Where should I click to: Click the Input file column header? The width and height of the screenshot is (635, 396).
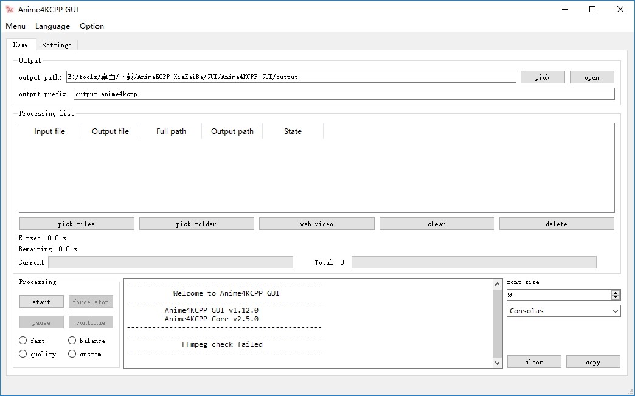click(49, 131)
